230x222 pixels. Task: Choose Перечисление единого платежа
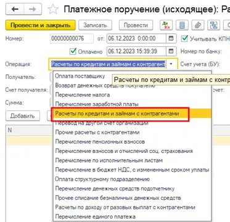pos(133,216)
